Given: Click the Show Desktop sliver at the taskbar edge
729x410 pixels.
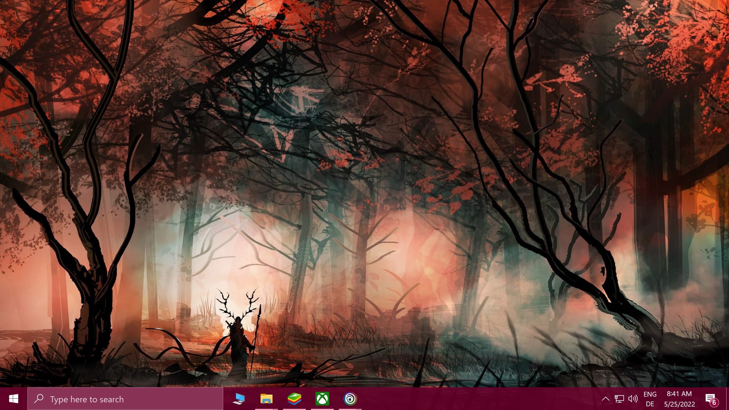Looking at the screenshot, I should (727, 399).
